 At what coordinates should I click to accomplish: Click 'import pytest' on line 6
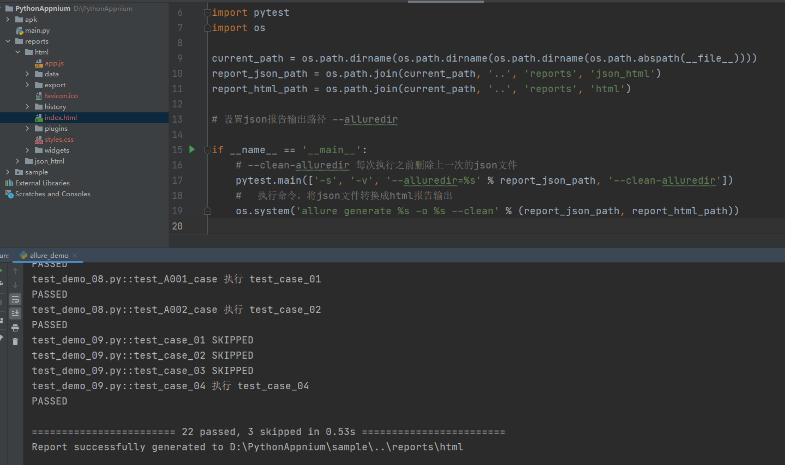(x=250, y=13)
